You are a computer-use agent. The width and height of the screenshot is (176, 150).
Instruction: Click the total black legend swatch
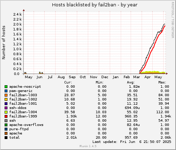pos(6,138)
